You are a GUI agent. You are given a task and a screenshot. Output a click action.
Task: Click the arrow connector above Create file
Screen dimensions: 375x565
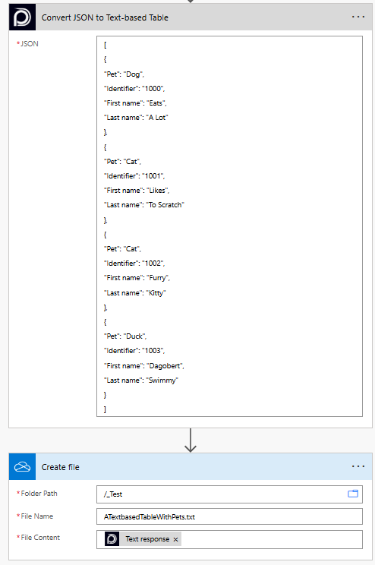191,440
